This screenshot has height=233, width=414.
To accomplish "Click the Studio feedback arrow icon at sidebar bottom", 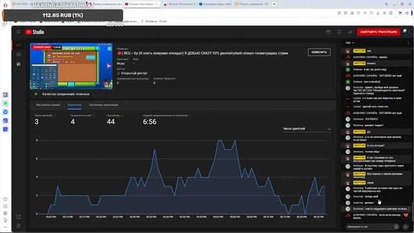I will point(19,217).
